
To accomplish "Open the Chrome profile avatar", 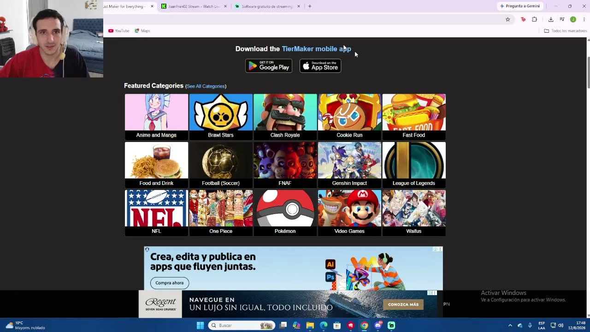I will click(x=573, y=19).
